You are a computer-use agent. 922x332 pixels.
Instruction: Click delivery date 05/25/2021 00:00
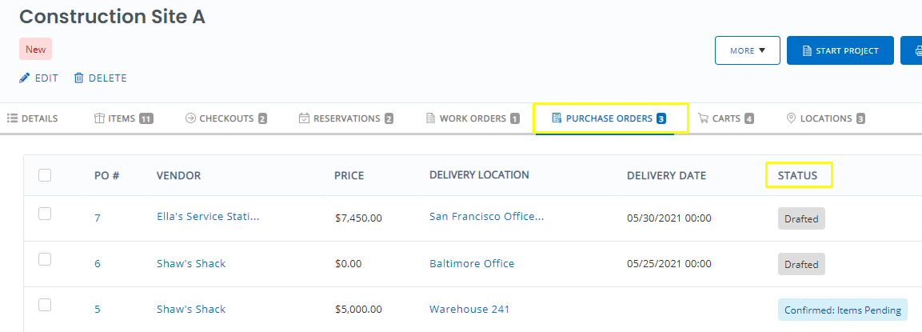coord(669,264)
